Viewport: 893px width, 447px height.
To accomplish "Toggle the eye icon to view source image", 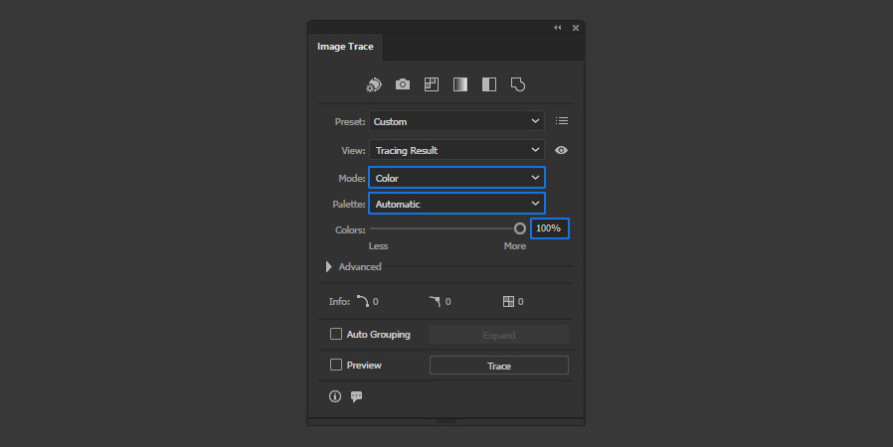I will (561, 150).
